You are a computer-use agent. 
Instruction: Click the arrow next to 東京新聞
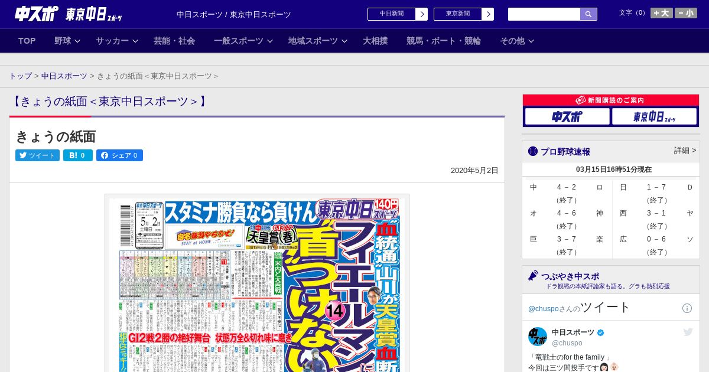(x=488, y=14)
